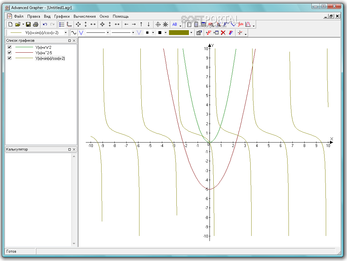The height and width of the screenshot is (261, 347).
Task: Open the large point size dropdown
Action: 165,33
